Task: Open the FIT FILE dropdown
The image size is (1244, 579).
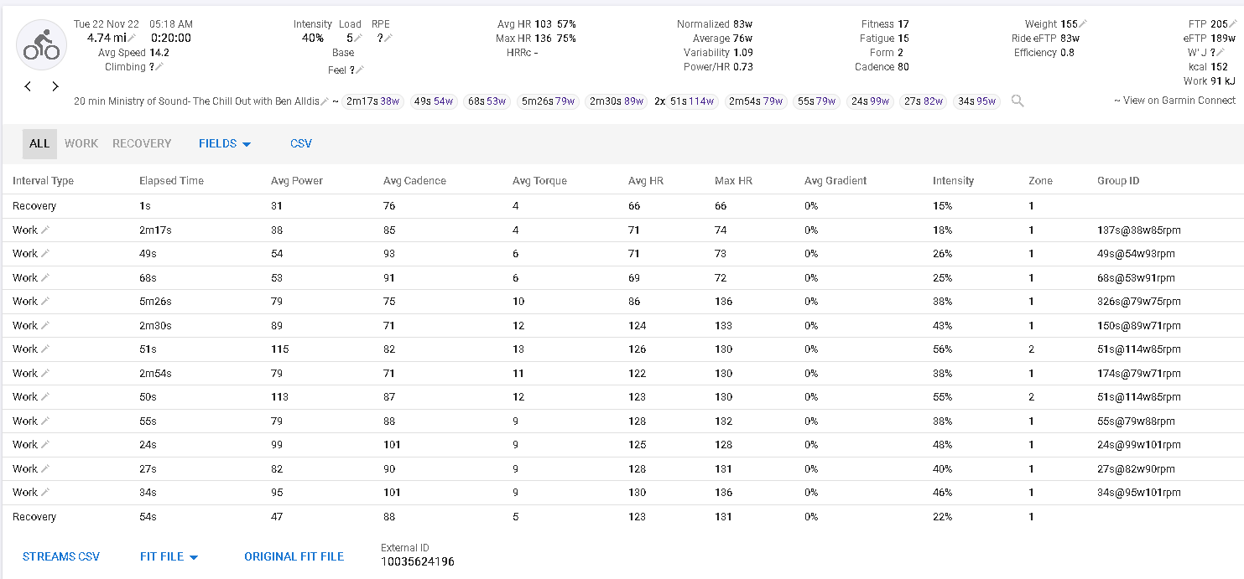Action: click(169, 556)
